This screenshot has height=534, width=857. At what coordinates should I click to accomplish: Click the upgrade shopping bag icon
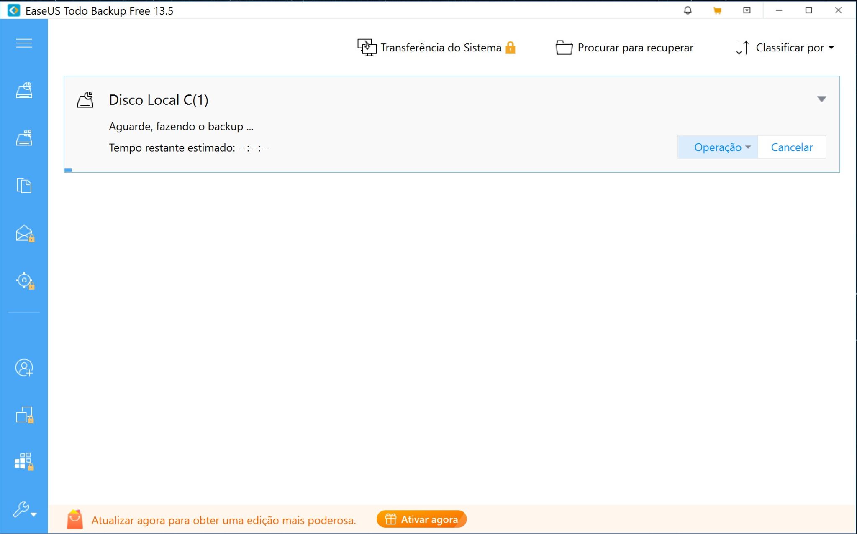[74, 519]
